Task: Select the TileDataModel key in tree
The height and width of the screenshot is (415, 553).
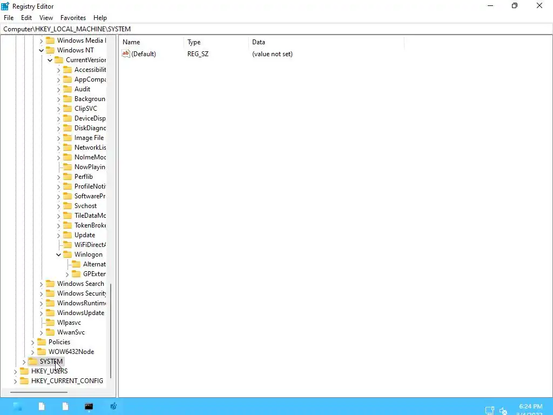Action: [x=90, y=215]
